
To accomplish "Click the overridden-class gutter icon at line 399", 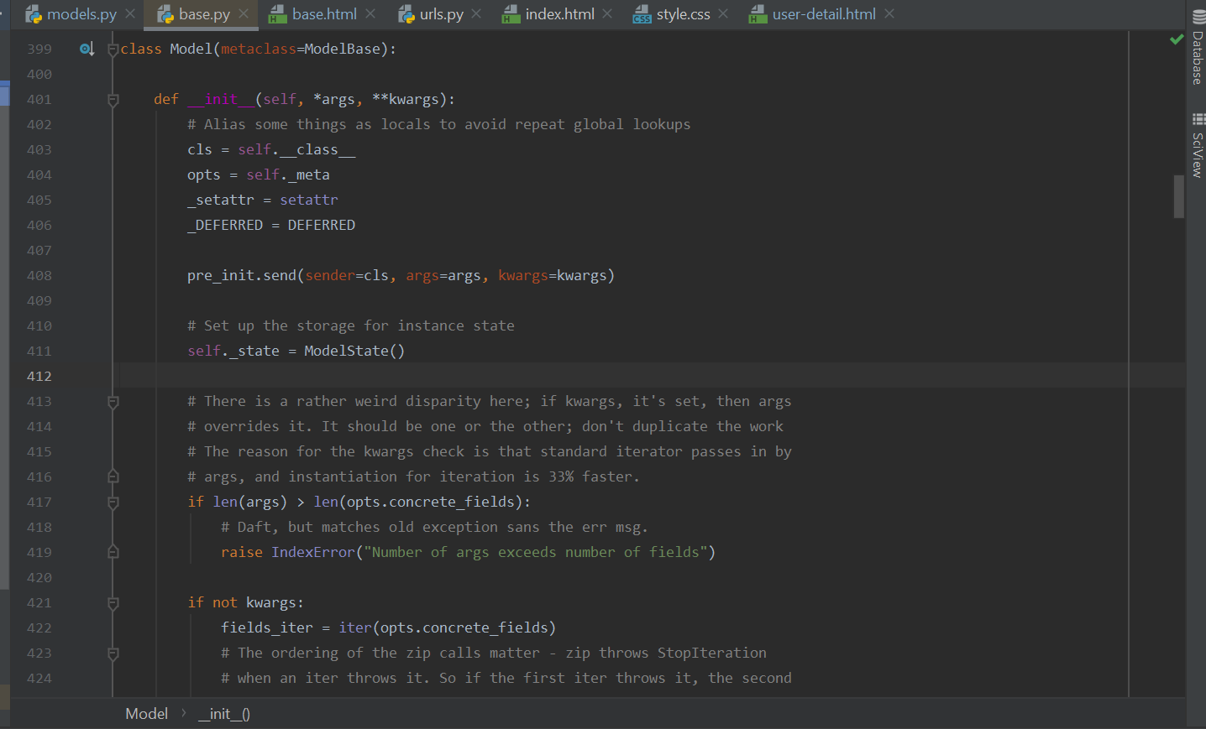I will (x=87, y=49).
